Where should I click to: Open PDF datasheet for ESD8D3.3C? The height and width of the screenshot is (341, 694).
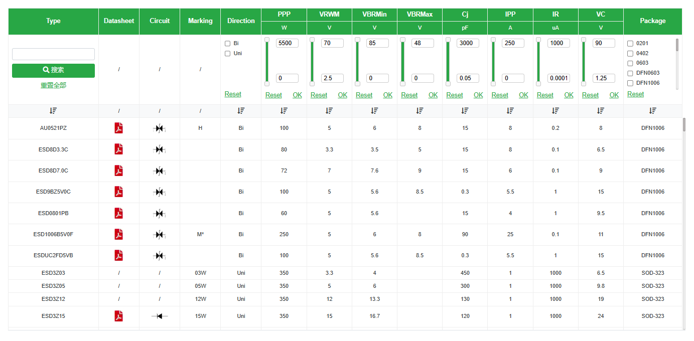tap(118, 149)
